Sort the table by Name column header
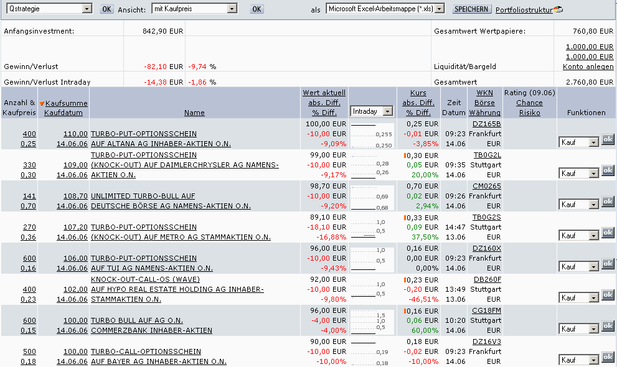 pyautogui.click(x=194, y=113)
